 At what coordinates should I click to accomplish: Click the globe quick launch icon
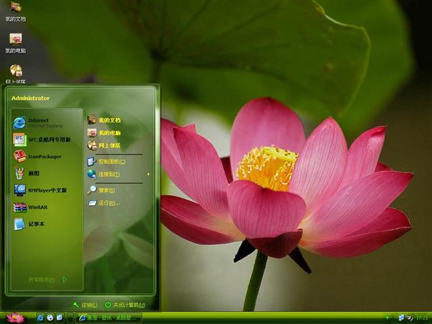[x=50, y=318]
